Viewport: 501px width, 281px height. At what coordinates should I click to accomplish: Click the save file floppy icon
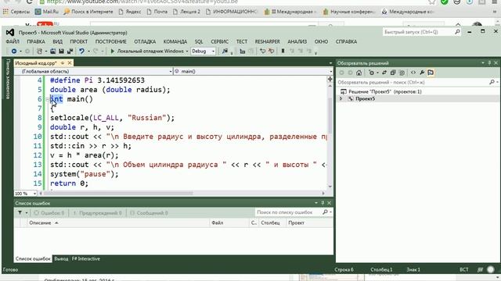click(61, 52)
